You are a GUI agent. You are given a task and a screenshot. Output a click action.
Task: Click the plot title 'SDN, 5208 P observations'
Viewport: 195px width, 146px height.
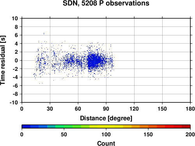click(106, 3)
